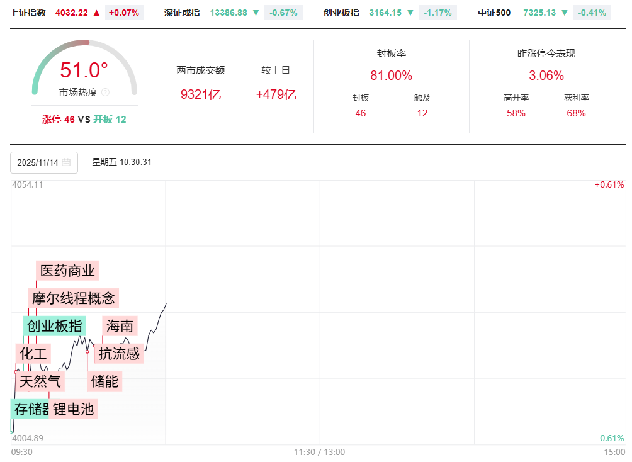This screenshot has width=632, height=462.
Task: Click the calendar icon in the date picker
Action: tap(66, 162)
